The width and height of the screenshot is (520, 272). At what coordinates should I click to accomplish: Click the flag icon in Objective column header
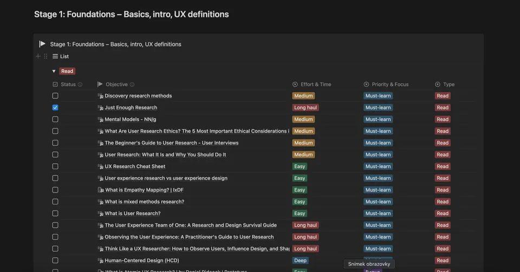pyautogui.click(x=100, y=84)
